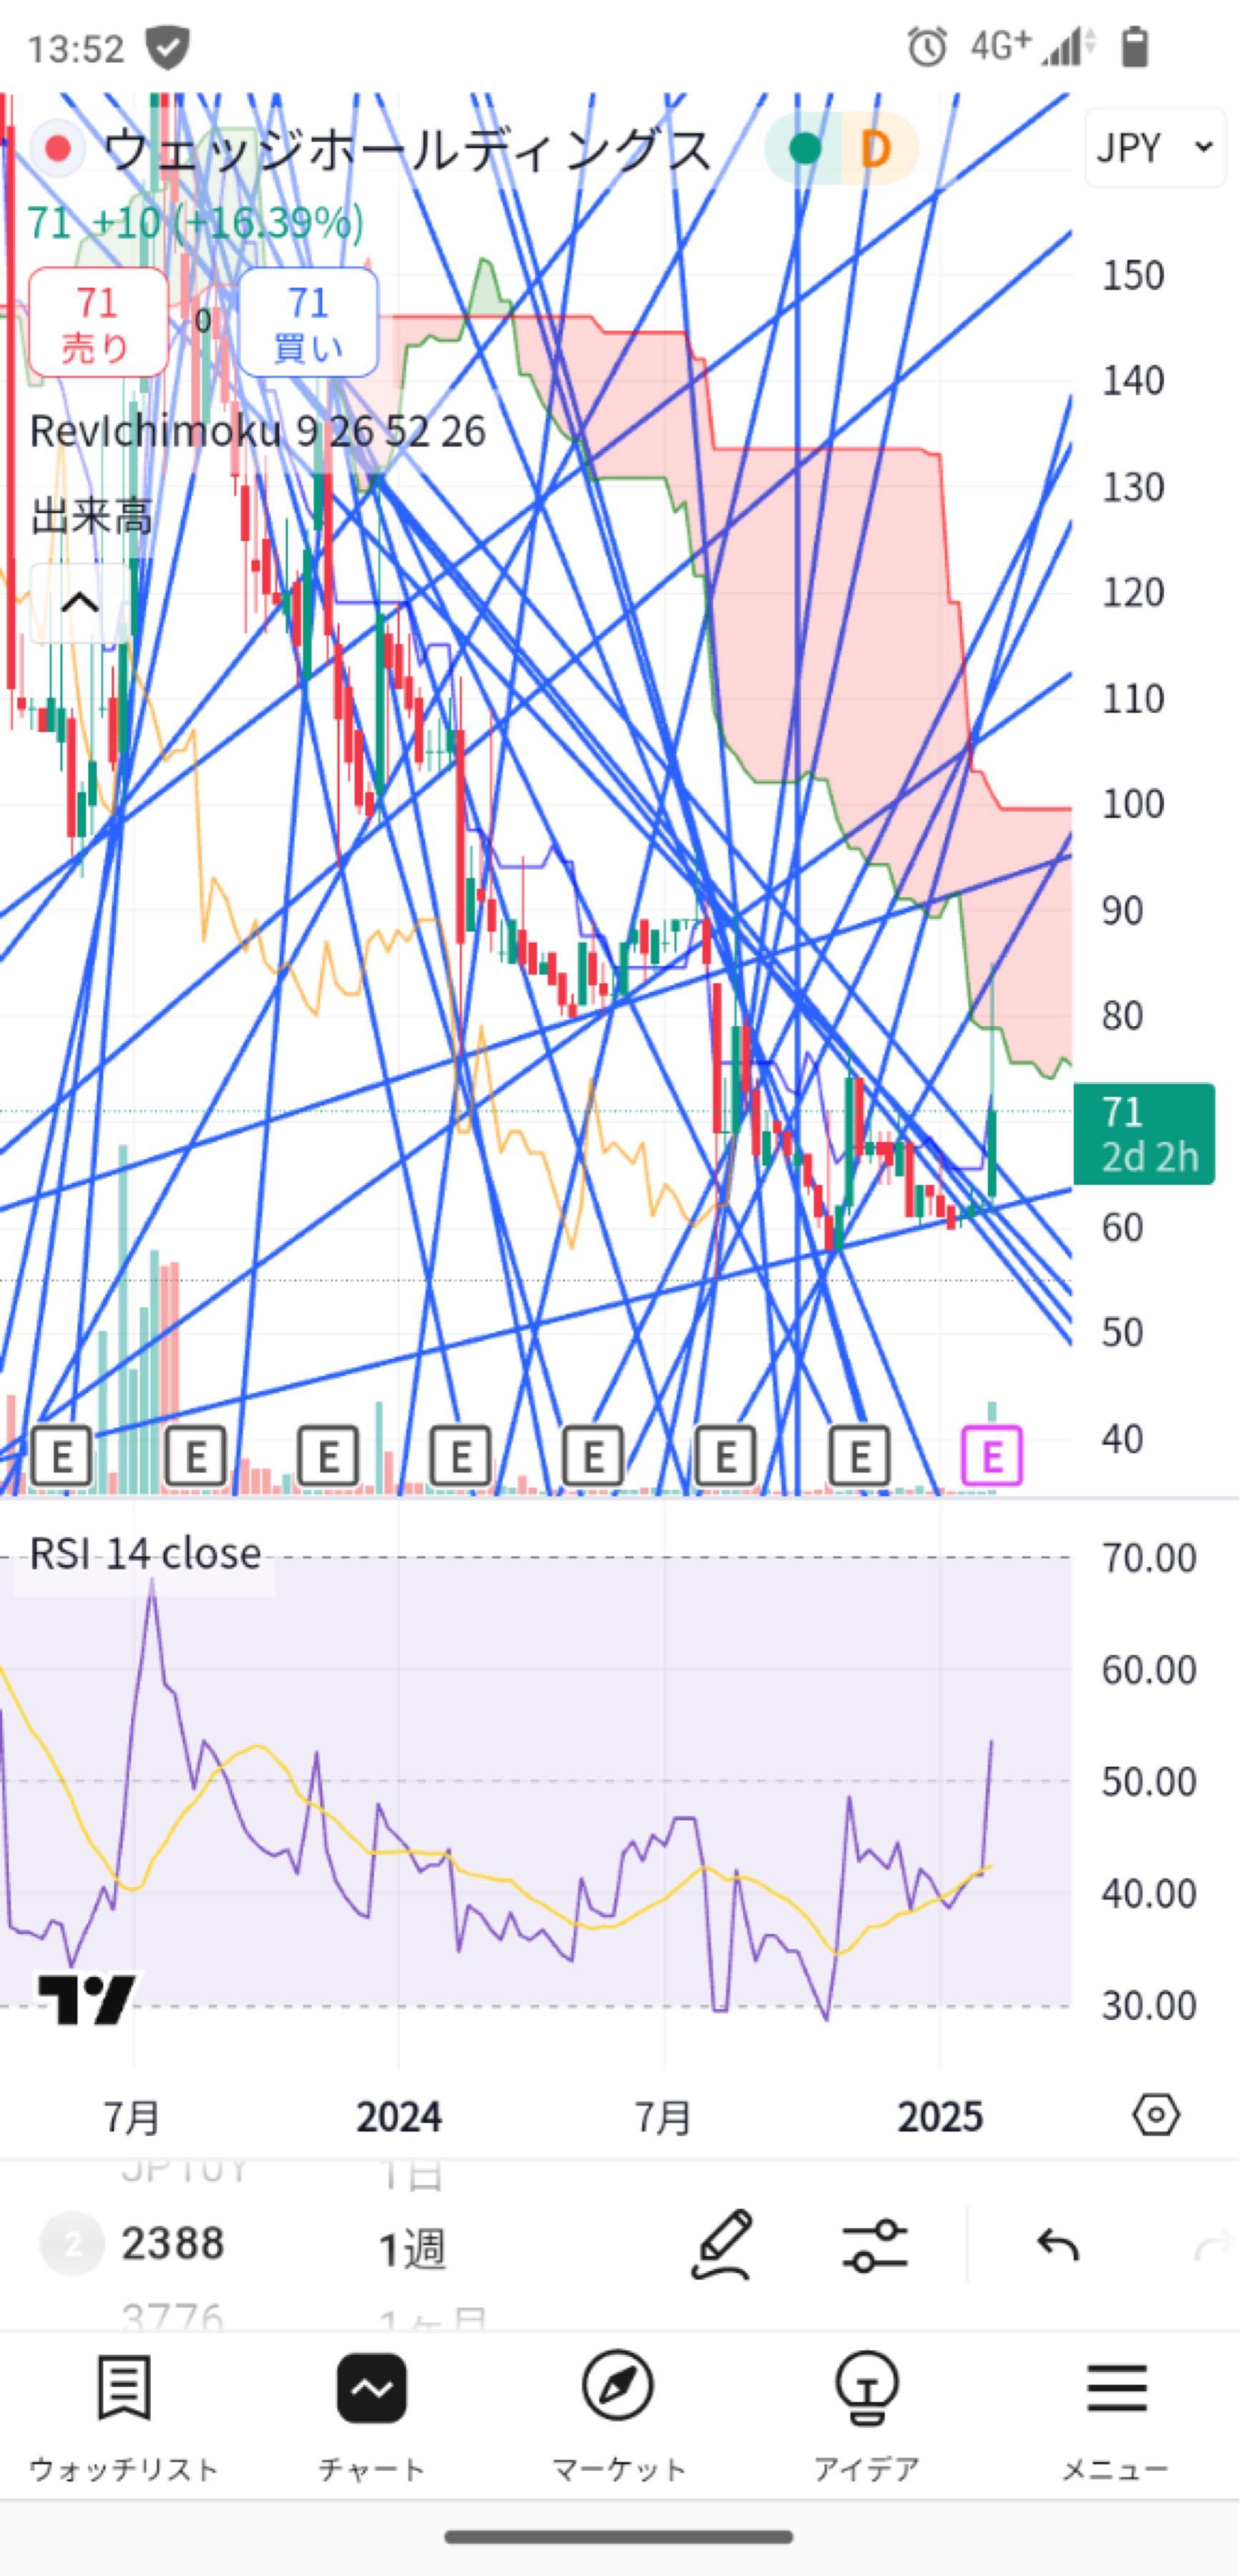
Task: Tap the 4G+ signal strength indicator
Action: click(x=1033, y=46)
